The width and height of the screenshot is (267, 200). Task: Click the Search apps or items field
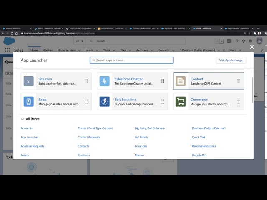click(131, 60)
